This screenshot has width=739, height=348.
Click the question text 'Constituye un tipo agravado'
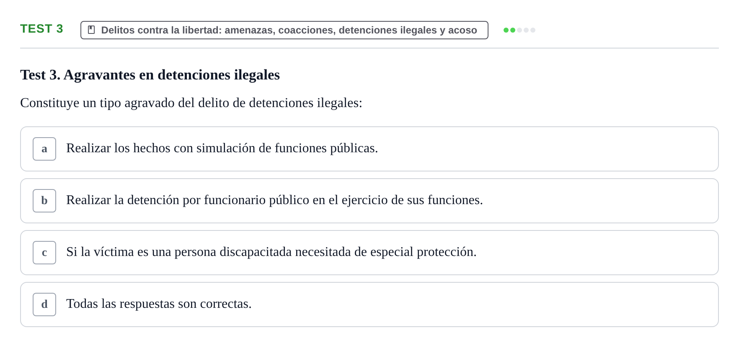click(x=191, y=103)
